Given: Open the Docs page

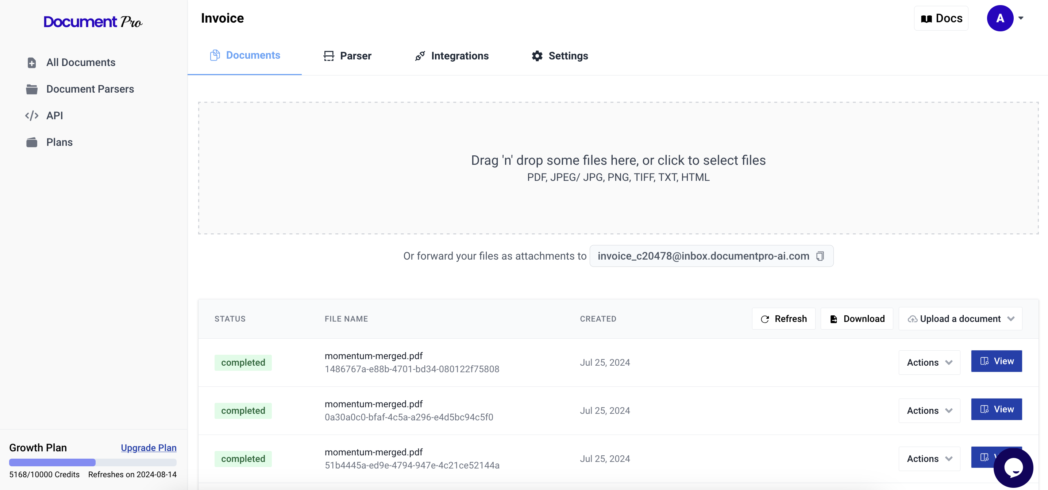Looking at the screenshot, I should 941,18.
